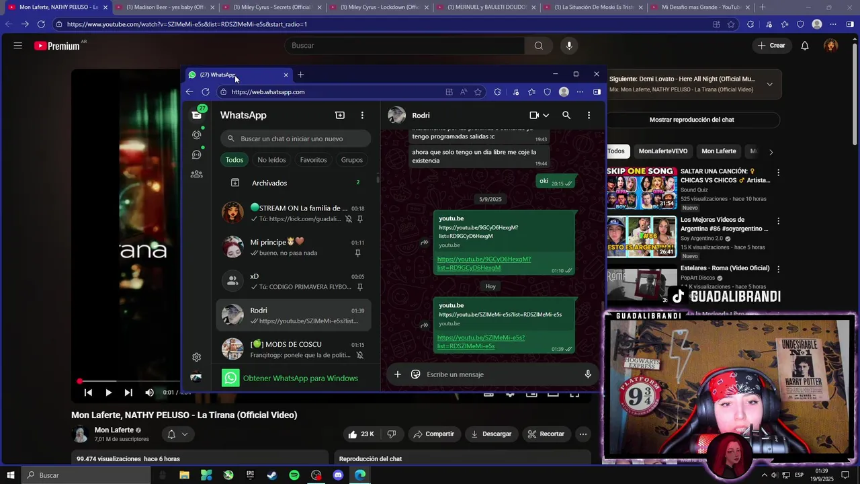This screenshot has width=860, height=484.
Task: Open Spotify from the taskbar
Action: tap(294, 475)
